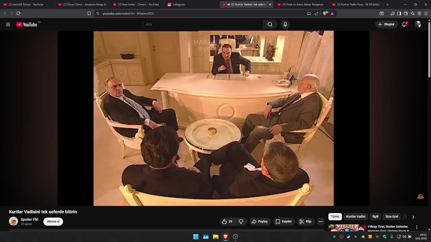Save the video with Kaydet

pos(284,221)
